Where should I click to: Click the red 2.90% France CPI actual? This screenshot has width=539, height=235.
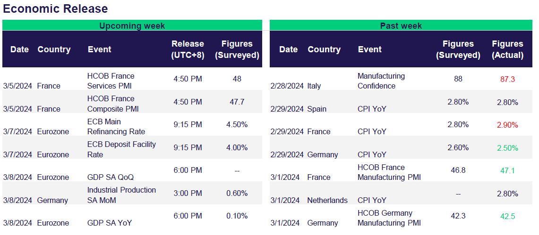(507, 125)
